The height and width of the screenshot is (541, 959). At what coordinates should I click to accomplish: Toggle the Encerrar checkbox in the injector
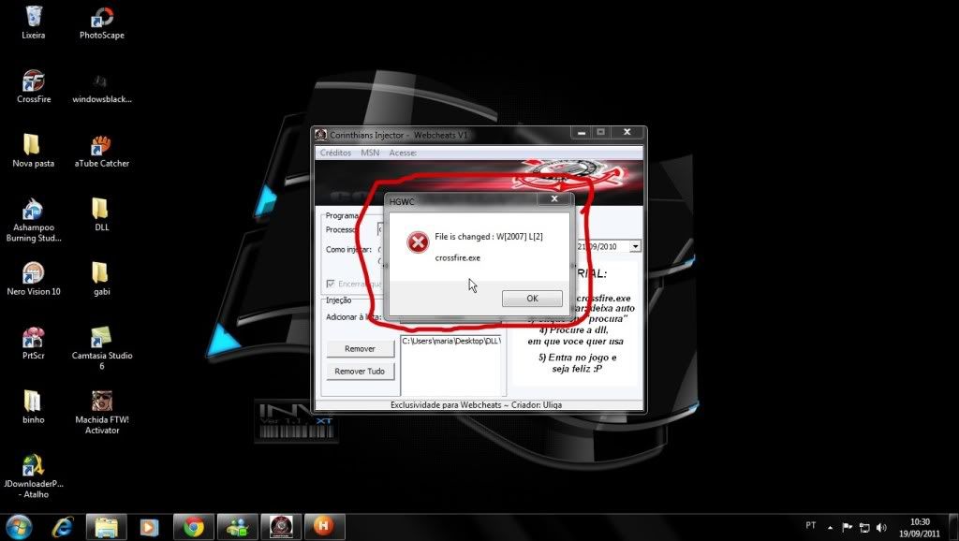tap(331, 284)
